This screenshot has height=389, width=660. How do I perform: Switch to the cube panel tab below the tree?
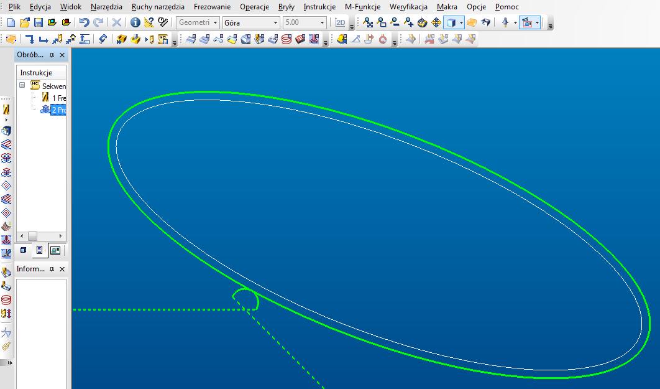pyautogui.click(x=23, y=250)
